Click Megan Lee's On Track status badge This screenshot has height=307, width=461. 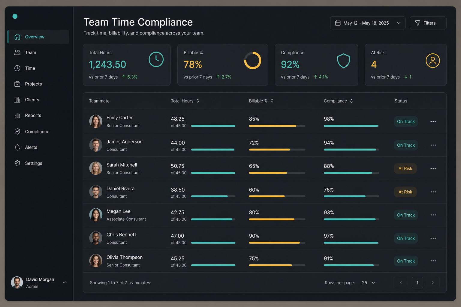[x=406, y=215]
